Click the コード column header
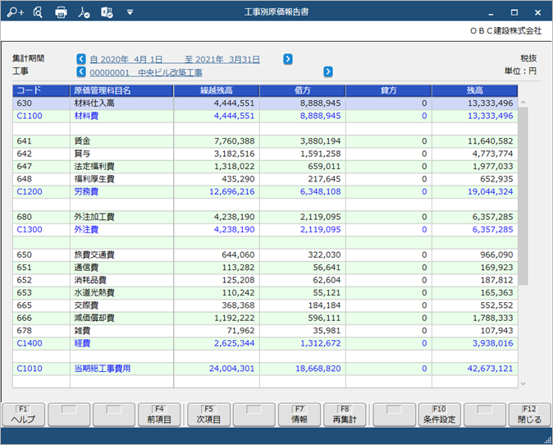Viewport: 553px width, 445px height. pyautogui.click(x=41, y=90)
